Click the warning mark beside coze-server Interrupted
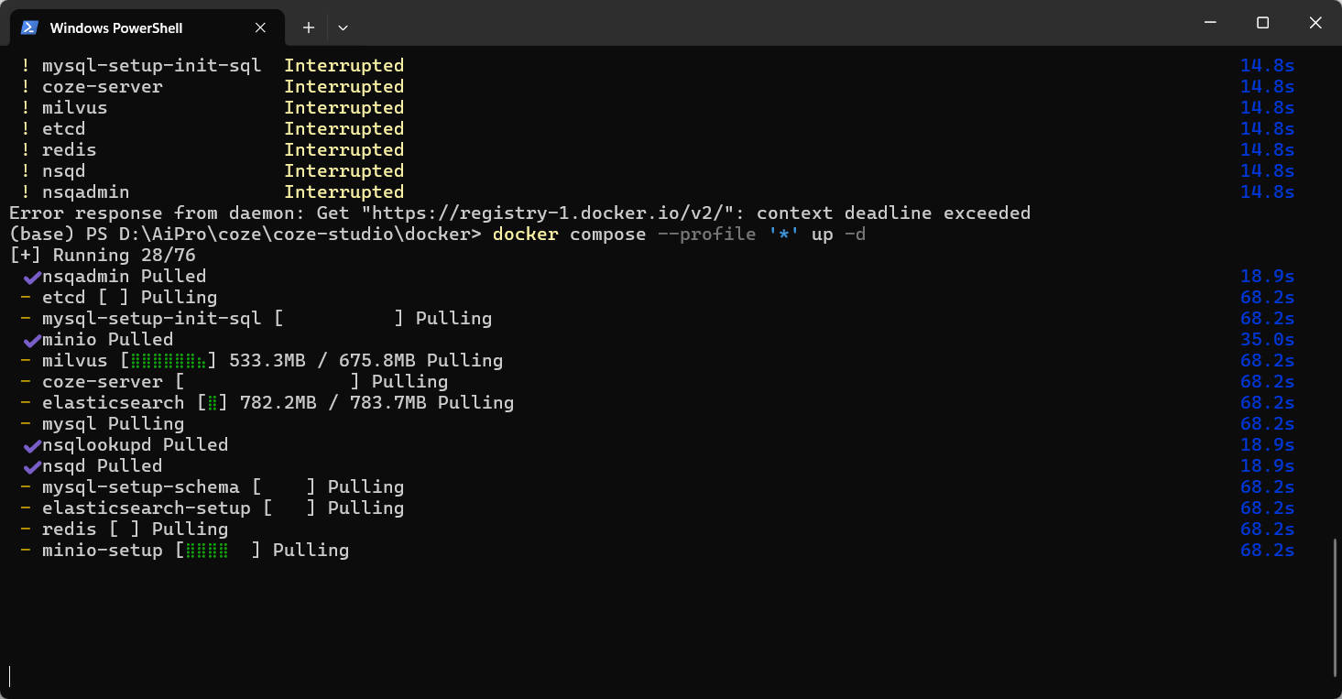This screenshot has height=699, width=1342. click(26, 87)
